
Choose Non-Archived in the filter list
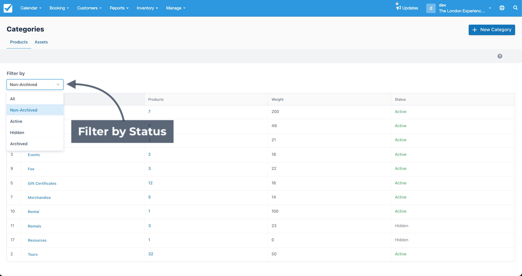point(35,110)
